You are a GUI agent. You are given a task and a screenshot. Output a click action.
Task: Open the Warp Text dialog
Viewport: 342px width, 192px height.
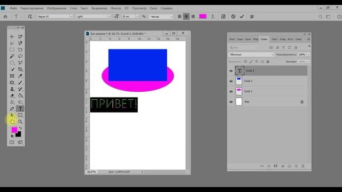213,17
